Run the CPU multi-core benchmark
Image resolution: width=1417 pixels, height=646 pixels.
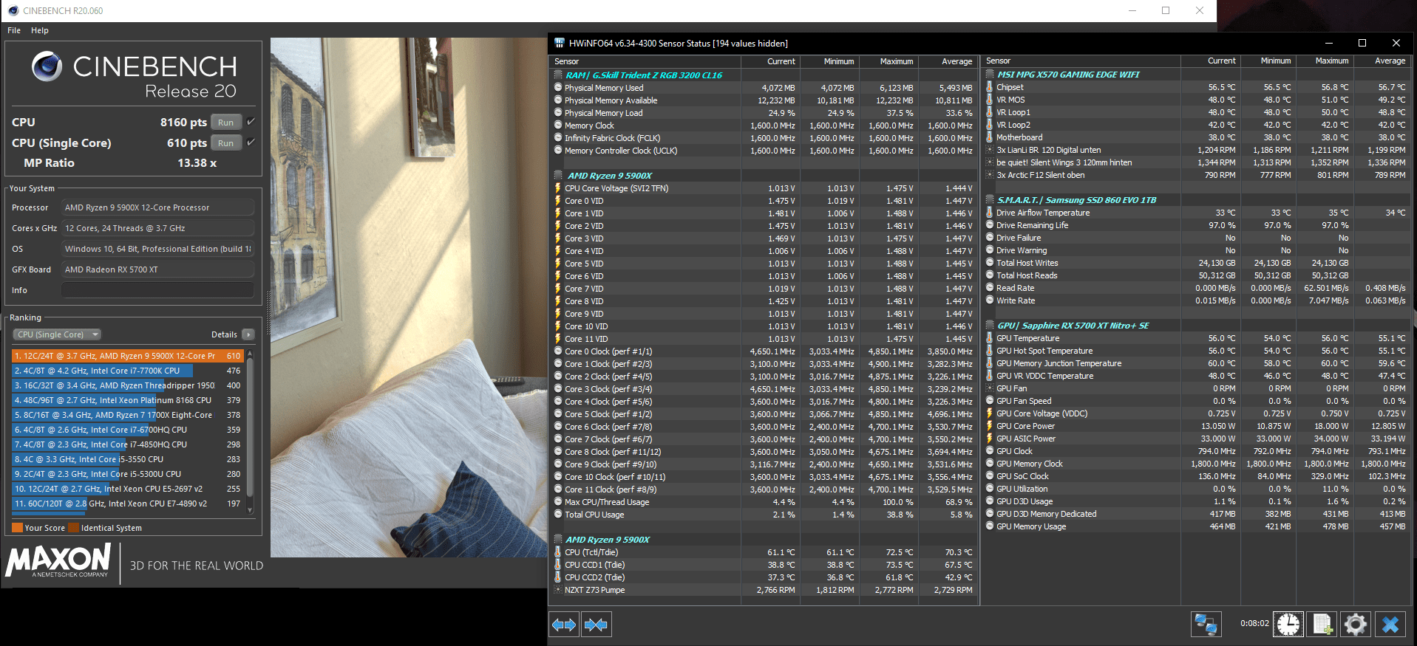[x=226, y=123]
